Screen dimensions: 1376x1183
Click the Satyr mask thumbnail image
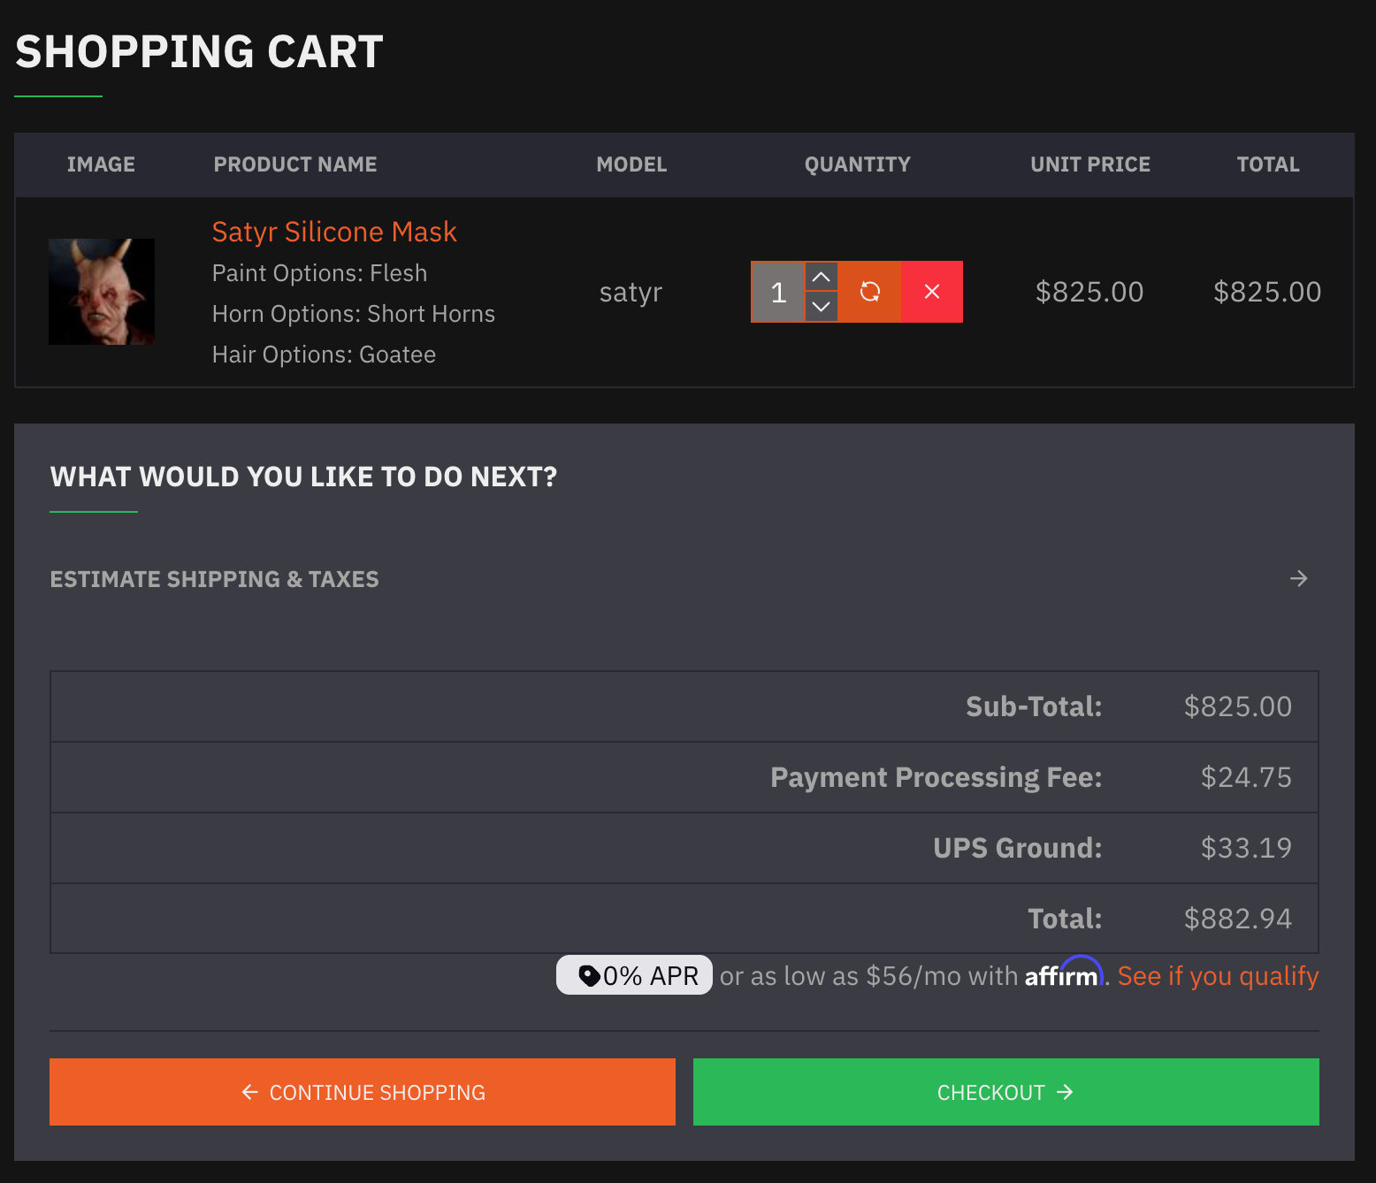[x=102, y=292]
